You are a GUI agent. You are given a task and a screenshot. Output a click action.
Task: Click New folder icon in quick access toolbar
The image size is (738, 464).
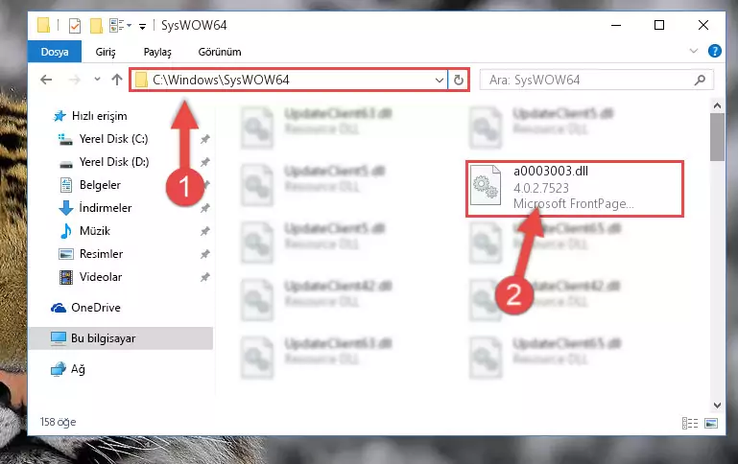pyautogui.click(x=97, y=25)
